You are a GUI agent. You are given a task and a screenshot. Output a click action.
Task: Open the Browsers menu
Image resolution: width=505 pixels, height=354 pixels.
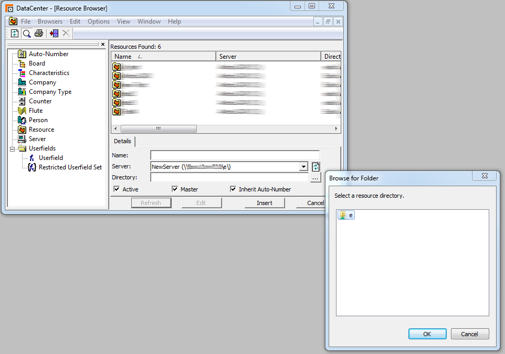50,22
